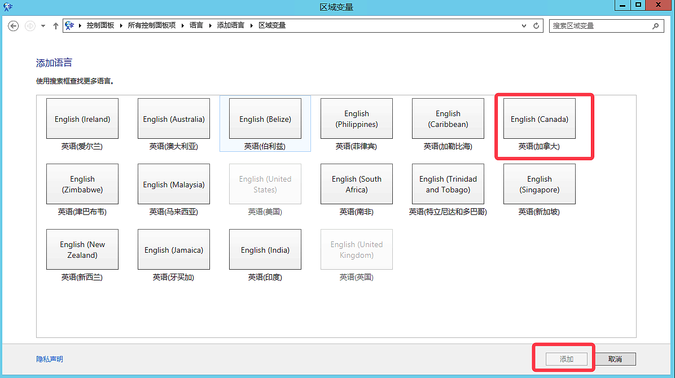The image size is (675, 378).
Task: Choose the English (New Zealand) tile
Action: [x=82, y=250]
